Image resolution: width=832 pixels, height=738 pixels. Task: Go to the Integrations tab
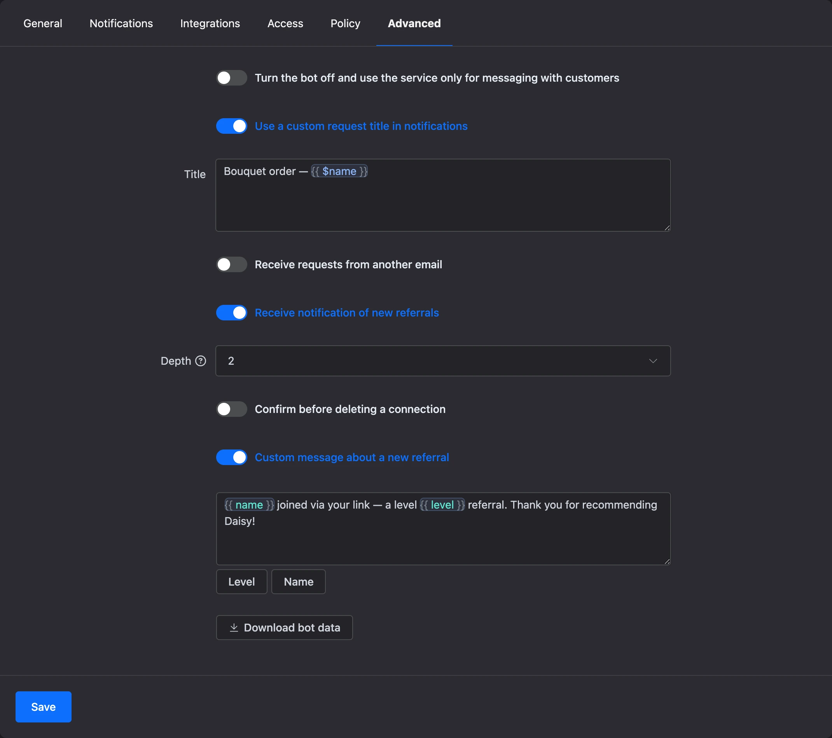tap(210, 24)
